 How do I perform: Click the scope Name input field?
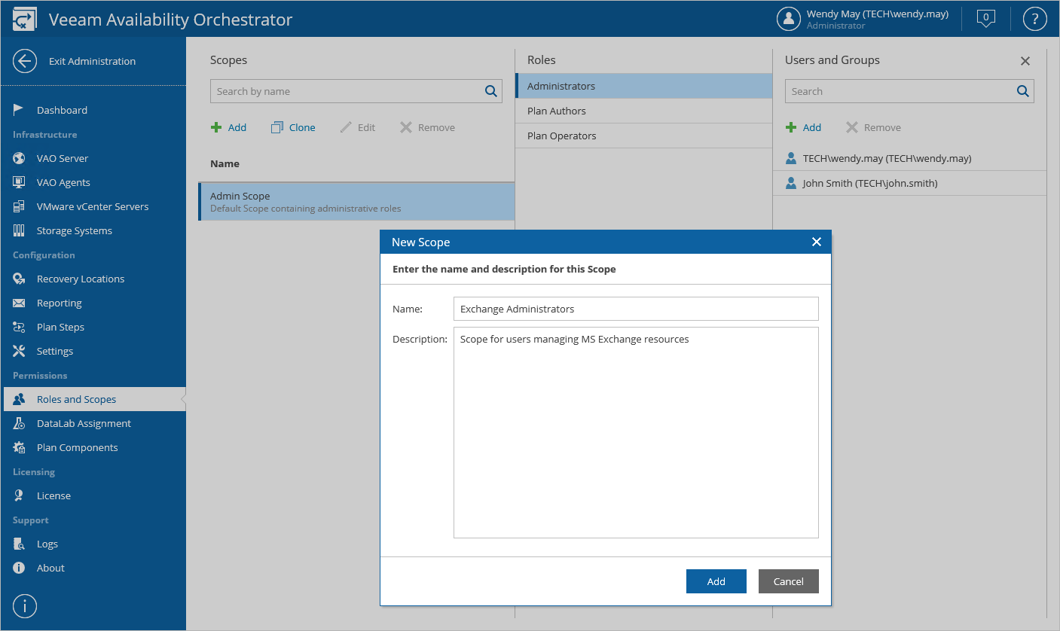tap(635, 309)
